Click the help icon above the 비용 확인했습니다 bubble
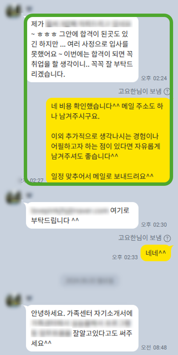Viewport: 178px width, 355px height. [x=167, y=91]
